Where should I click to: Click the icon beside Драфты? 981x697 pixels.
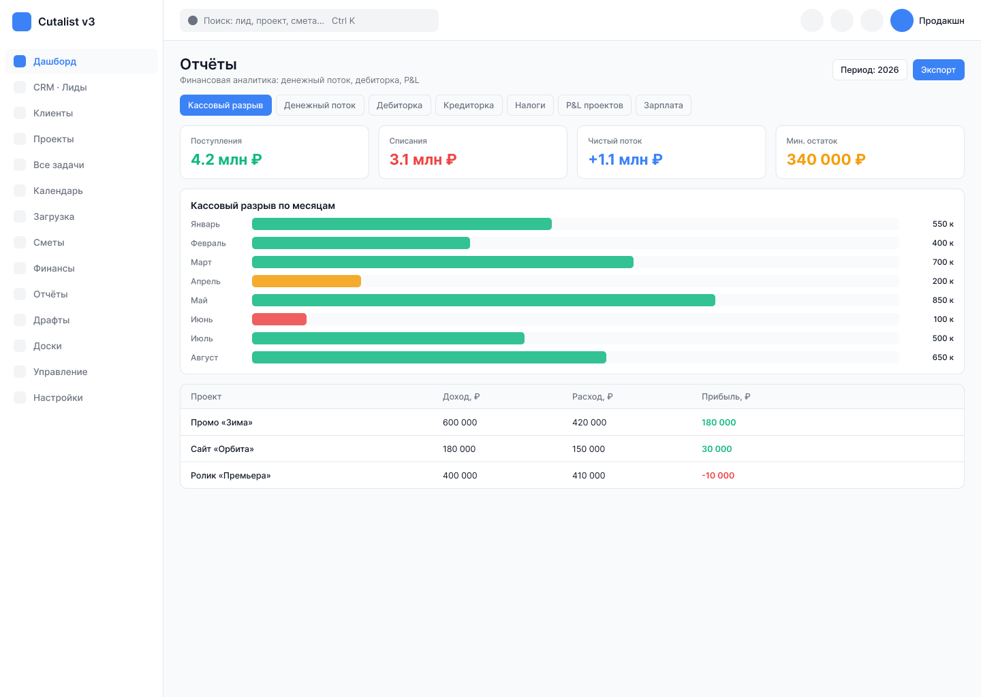coord(20,320)
